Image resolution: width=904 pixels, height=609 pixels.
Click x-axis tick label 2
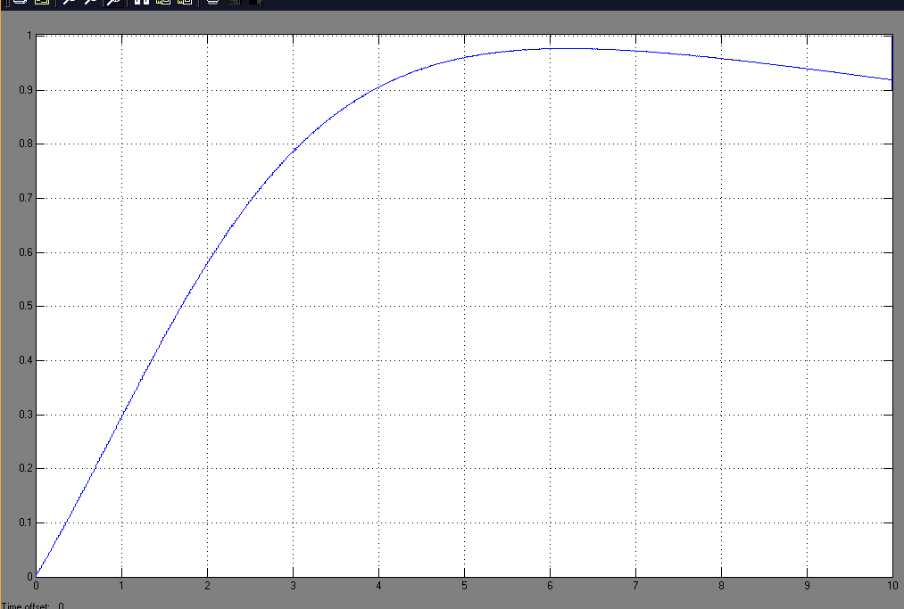[x=208, y=586]
